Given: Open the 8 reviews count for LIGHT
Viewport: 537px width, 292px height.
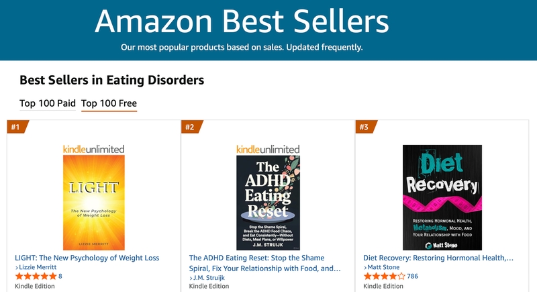Looking at the screenshot, I should 60,277.
